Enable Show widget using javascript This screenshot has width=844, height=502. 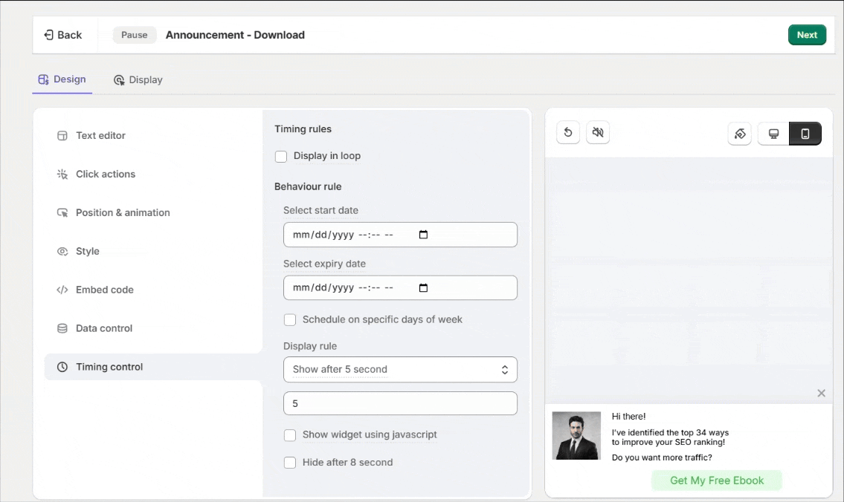coord(290,435)
